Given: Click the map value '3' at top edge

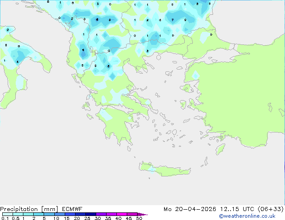Looking at the screenshot, I should 98,4.
